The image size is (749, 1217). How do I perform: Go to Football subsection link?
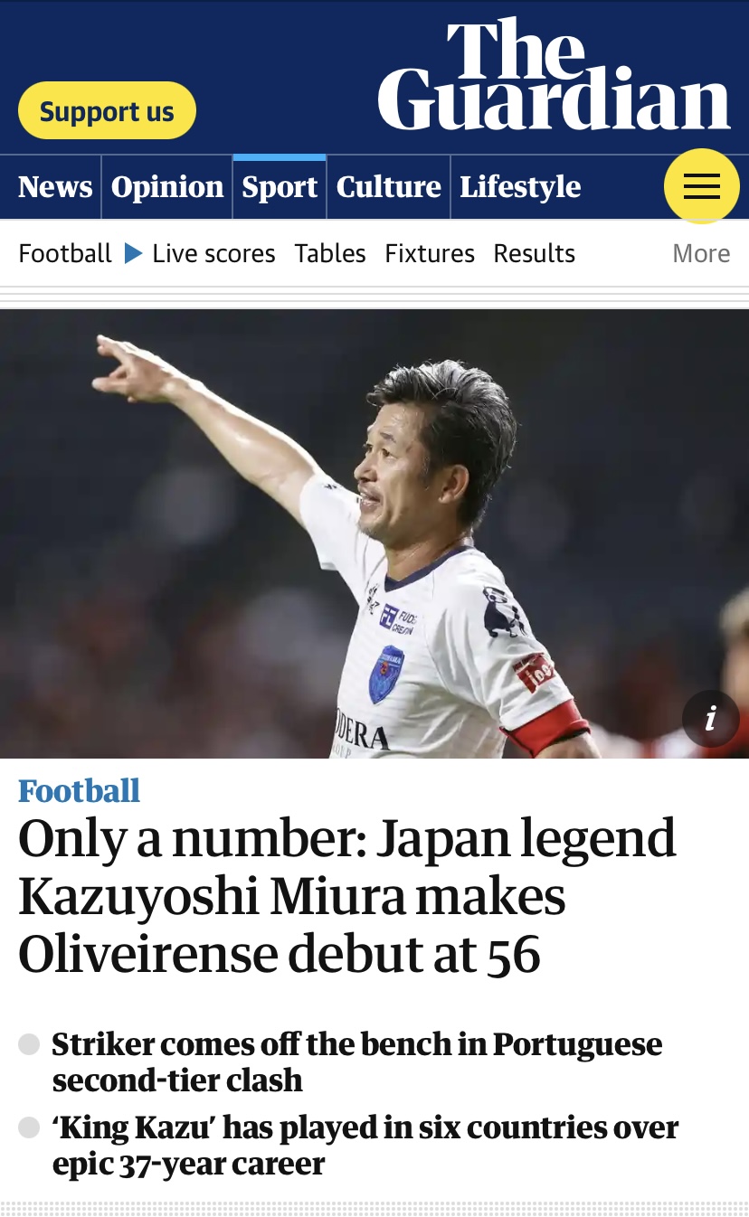tap(65, 253)
